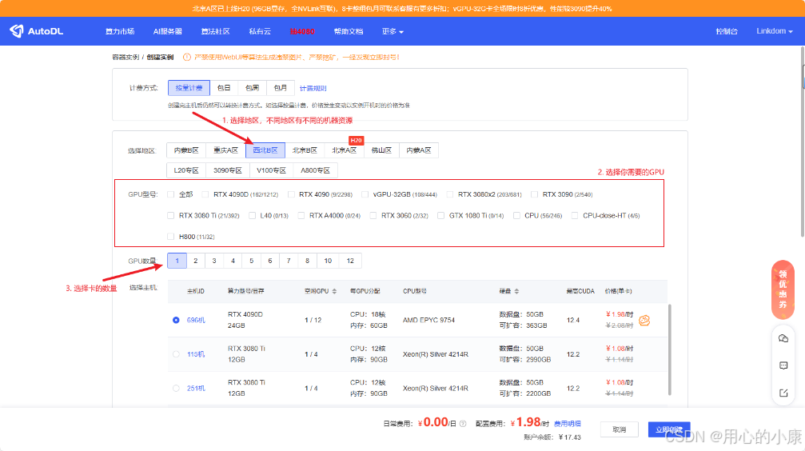Check the RTX 3060 checkbox
805x451 pixels.
pyautogui.click(x=373, y=216)
